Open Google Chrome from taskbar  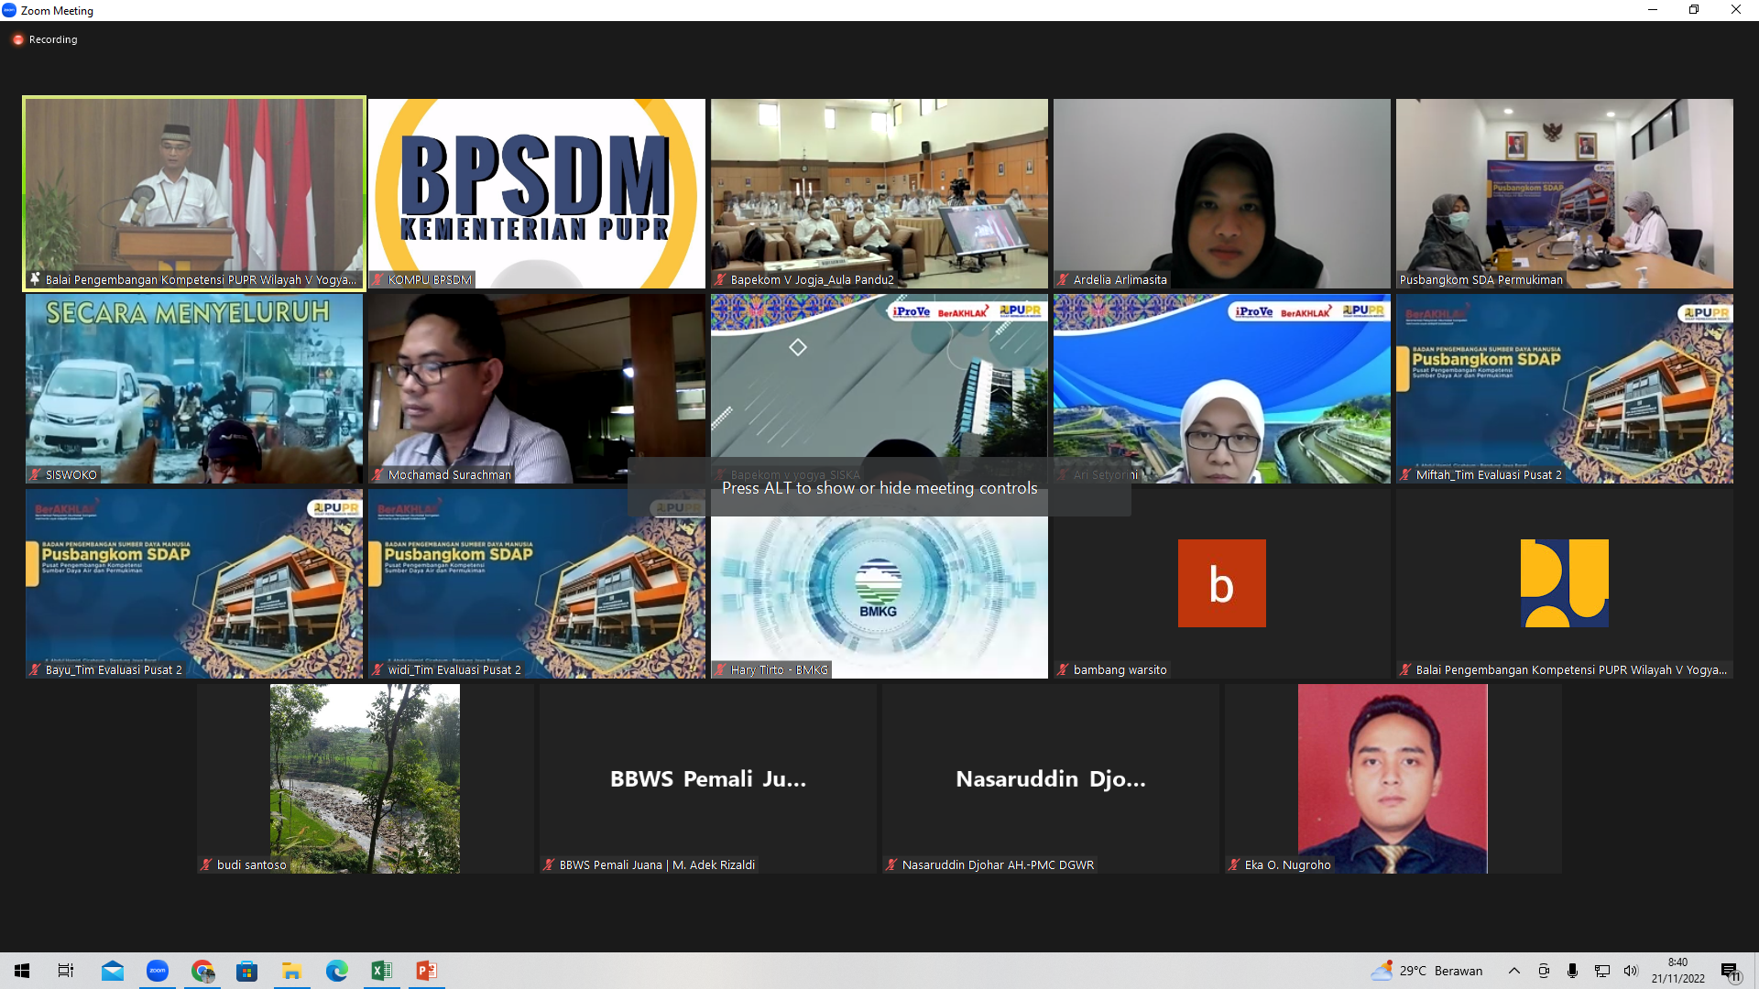coord(202,971)
